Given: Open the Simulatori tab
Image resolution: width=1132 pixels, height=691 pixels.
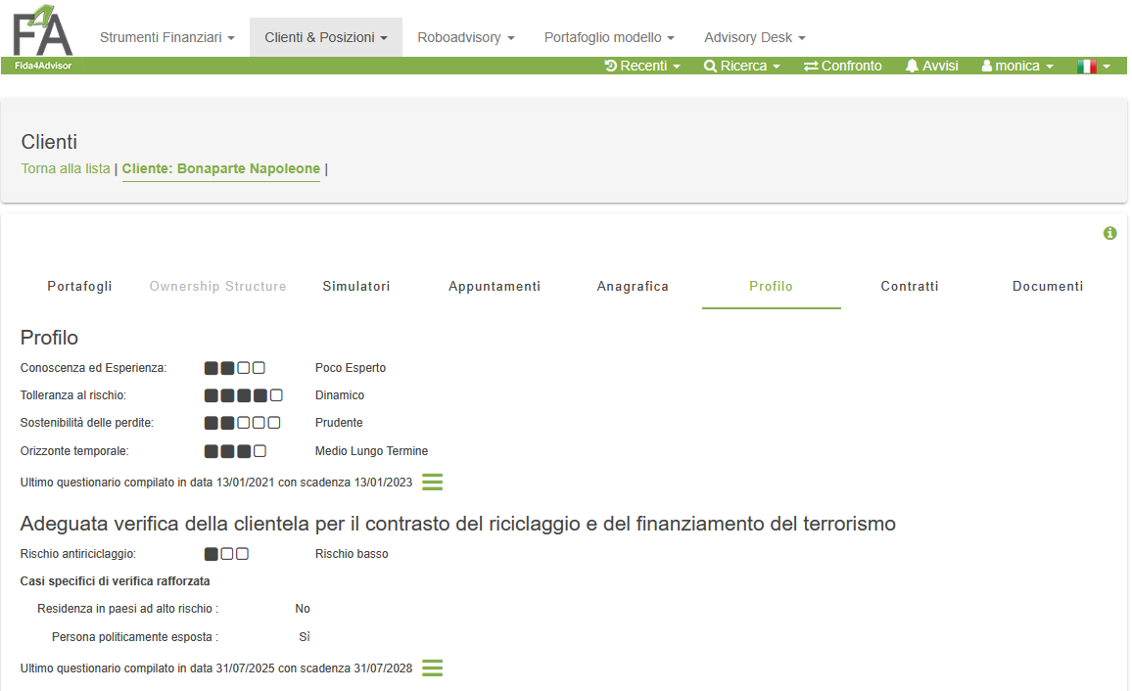Looking at the screenshot, I should point(355,287).
